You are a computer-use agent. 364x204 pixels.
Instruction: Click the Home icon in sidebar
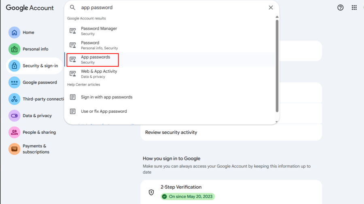point(15,32)
